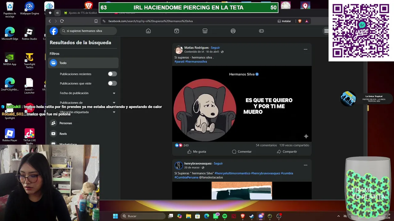
Task: Open Facebook Gaming controller icon
Action: (261, 31)
